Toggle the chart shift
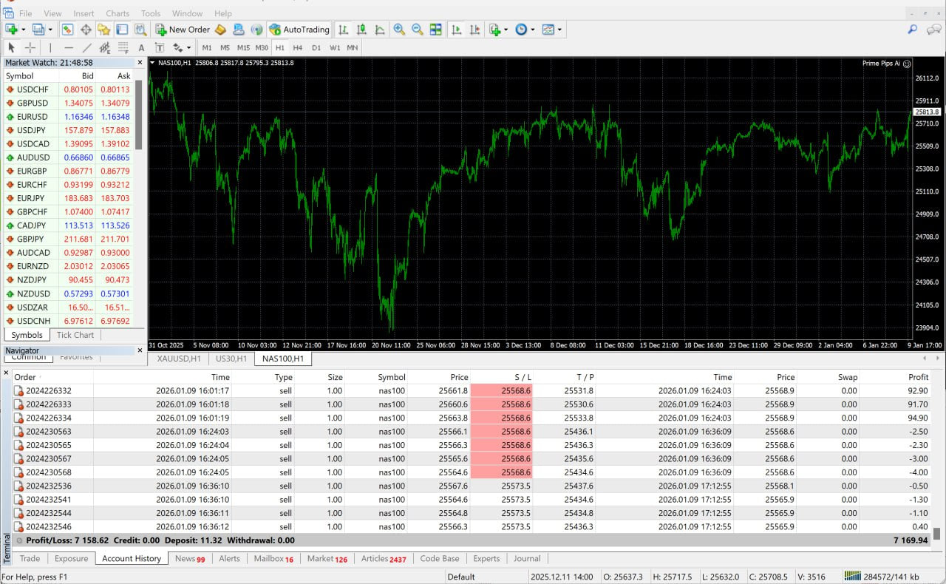946x584 pixels. [474, 30]
